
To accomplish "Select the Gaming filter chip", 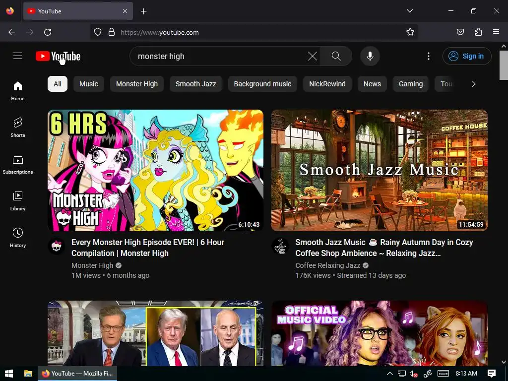I will pos(411,84).
